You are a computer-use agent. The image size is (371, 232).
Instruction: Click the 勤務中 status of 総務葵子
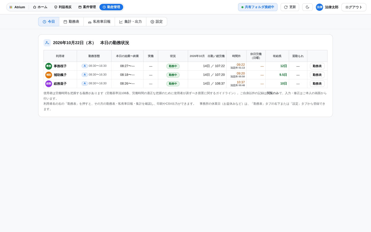[x=173, y=84]
